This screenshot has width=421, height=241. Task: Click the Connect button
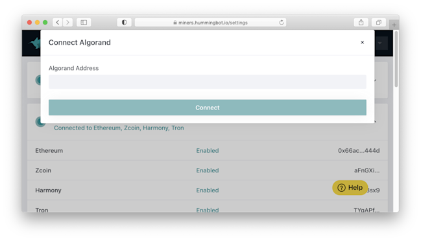[208, 108]
